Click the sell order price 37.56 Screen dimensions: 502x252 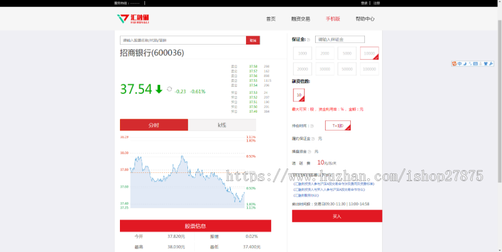click(253, 76)
